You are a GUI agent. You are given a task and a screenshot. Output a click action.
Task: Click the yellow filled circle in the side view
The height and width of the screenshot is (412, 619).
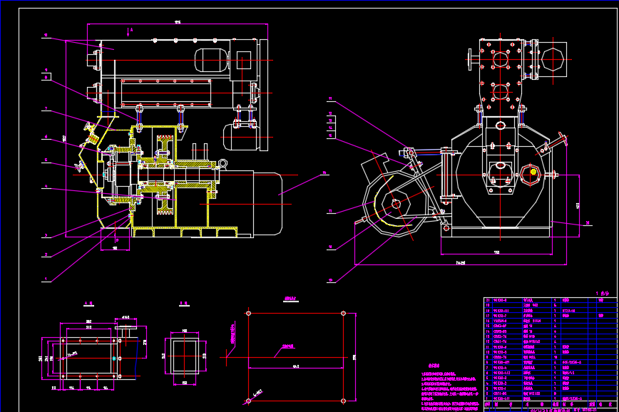pos(533,172)
